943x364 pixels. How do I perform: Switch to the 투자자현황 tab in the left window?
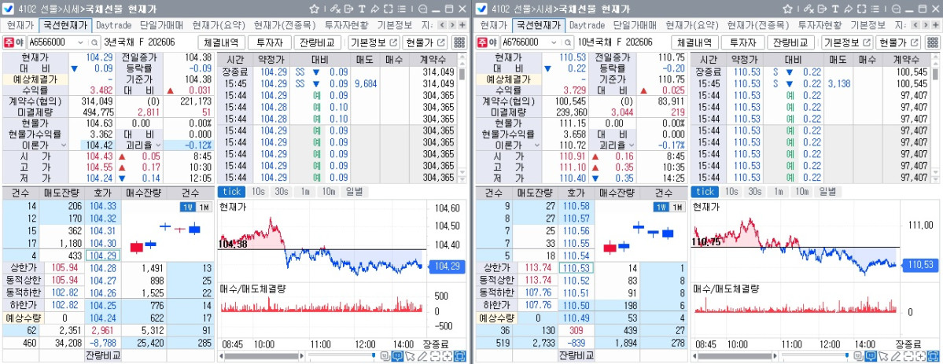[346, 25]
